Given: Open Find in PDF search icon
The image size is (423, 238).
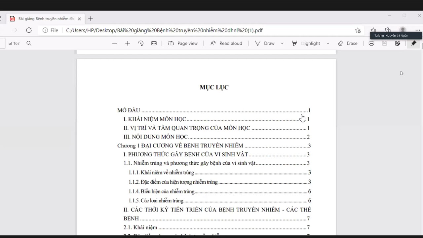Looking at the screenshot, I should click(x=29, y=43).
